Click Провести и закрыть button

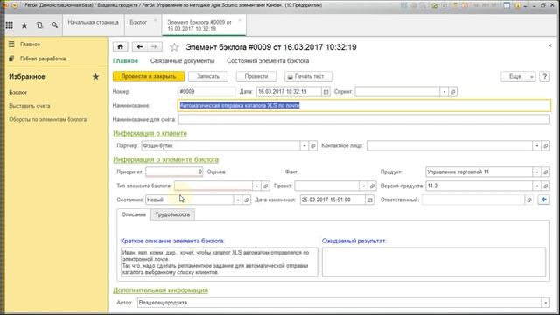(149, 76)
